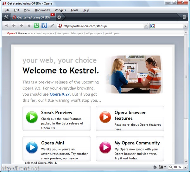Expand the search engine dropdown arrow
Viewport: 190px width, 172px height.
(x=185, y=26)
